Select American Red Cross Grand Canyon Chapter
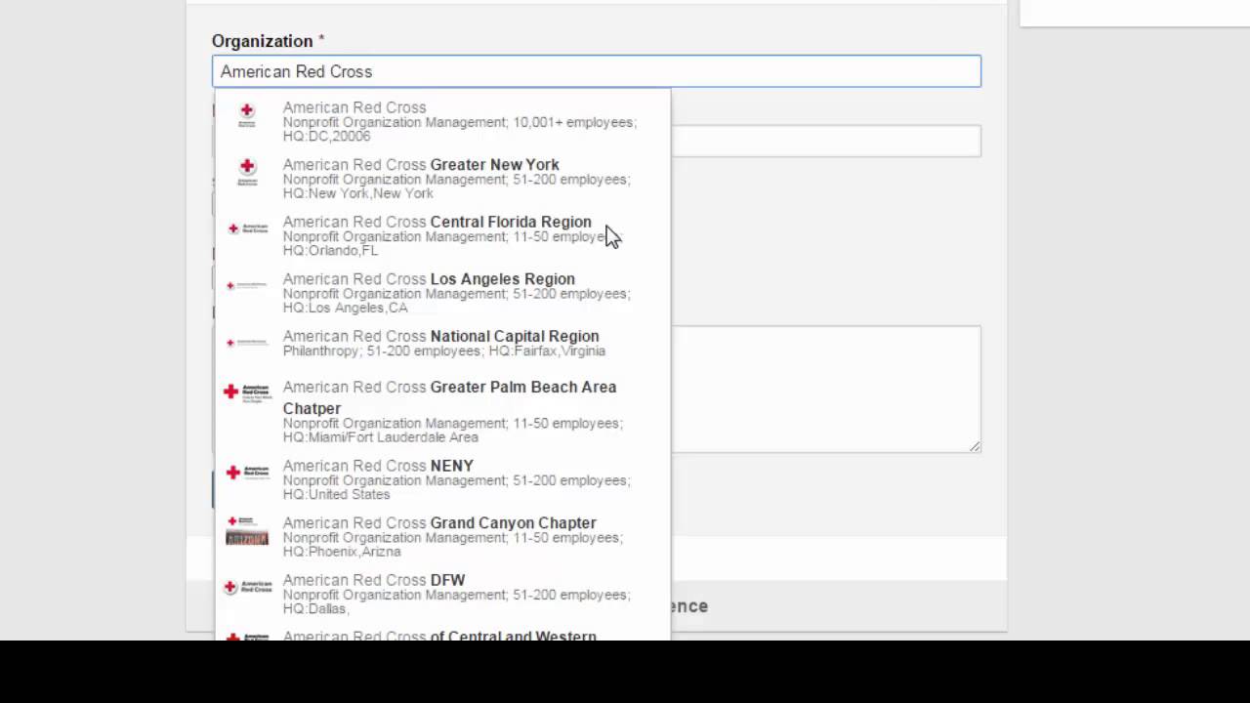Viewport: 1250px width, 703px height. (442, 536)
